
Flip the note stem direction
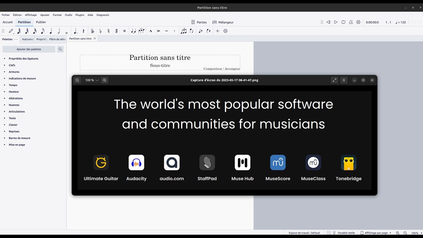(192, 31)
